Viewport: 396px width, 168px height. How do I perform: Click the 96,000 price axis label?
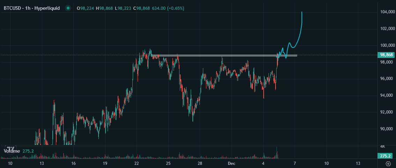pyautogui.click(x=387, y=79)
